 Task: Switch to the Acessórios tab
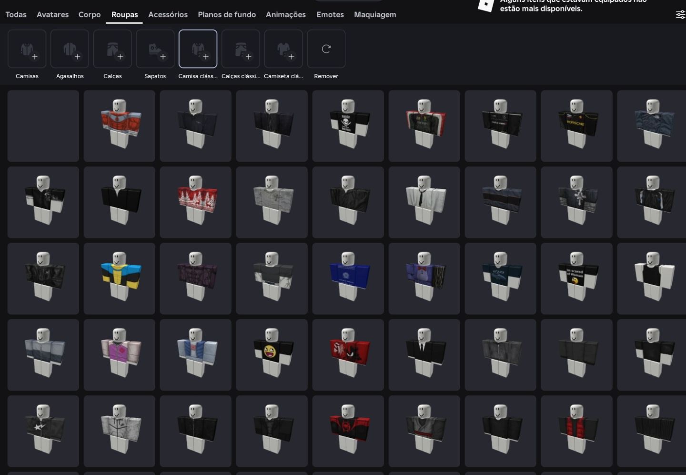(x=168, y=15)
